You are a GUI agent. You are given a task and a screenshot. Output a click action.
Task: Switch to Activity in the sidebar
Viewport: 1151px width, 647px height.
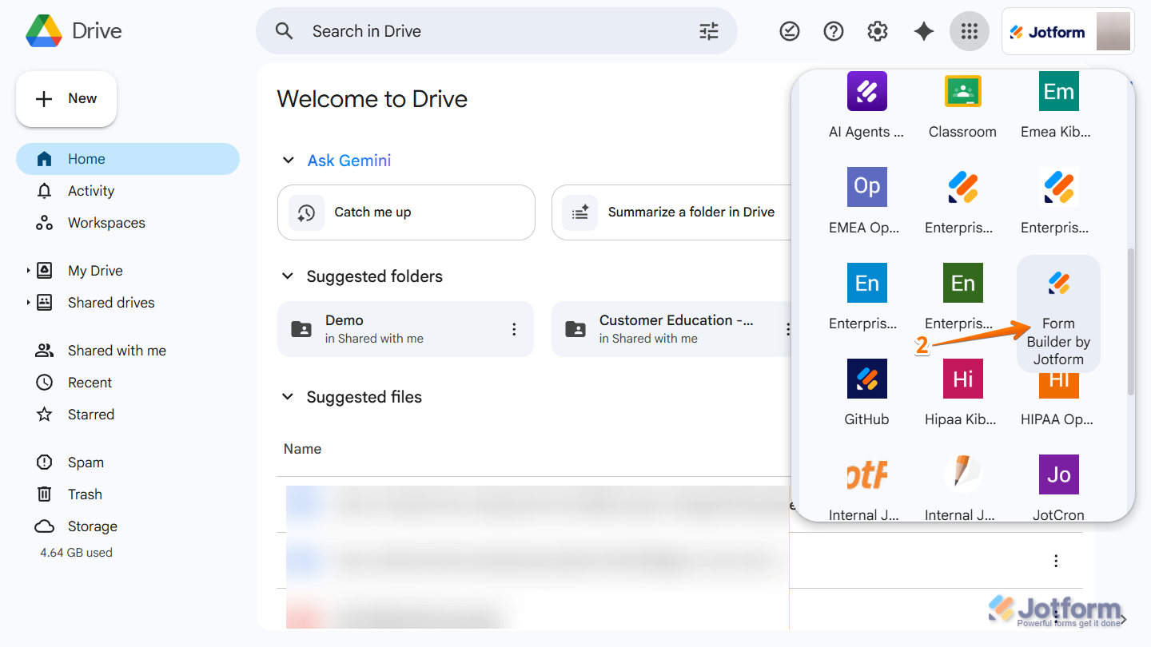tap(90, 191)
